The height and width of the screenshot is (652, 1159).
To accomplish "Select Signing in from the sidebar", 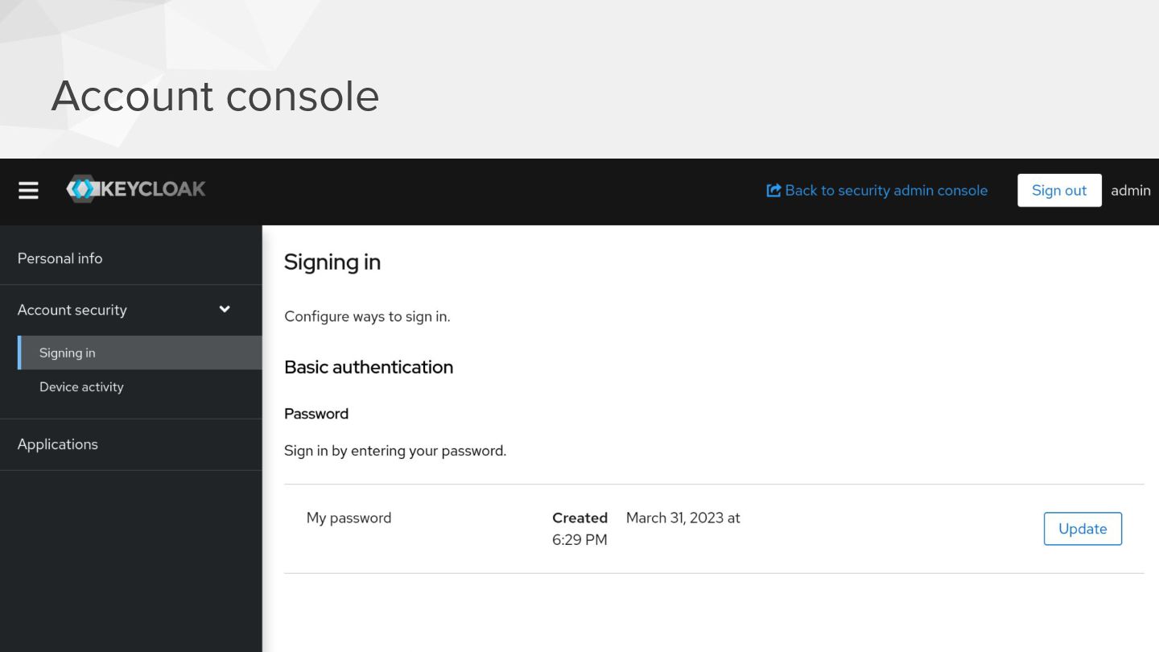I will [68, 353].
